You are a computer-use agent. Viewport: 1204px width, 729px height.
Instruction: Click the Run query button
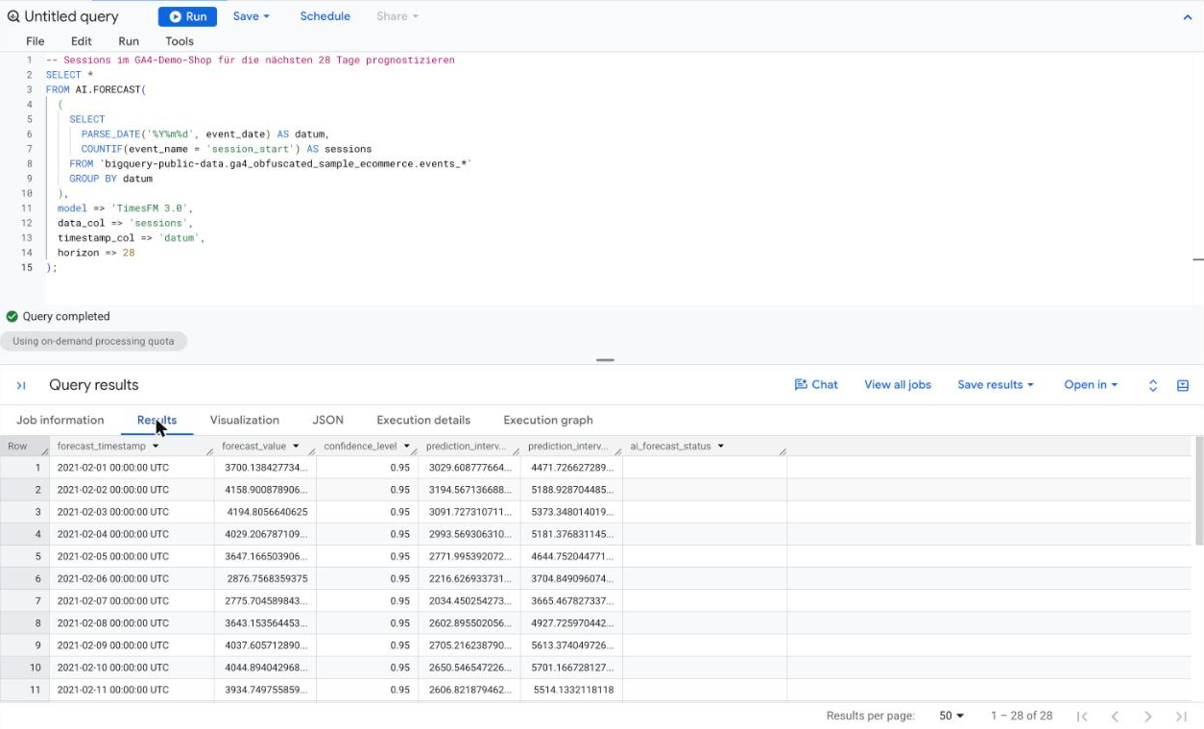[x=187, y=16]
